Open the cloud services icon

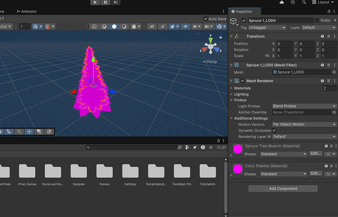[282, 2]
